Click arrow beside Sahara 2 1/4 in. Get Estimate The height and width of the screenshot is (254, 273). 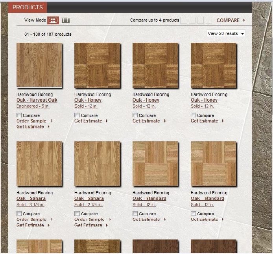(107, 225)
